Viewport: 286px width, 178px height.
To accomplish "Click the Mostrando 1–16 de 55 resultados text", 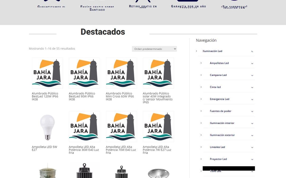I will (x=52, y=49).
